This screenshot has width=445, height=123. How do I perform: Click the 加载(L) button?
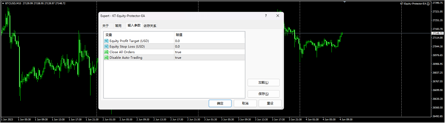point(264,83)
